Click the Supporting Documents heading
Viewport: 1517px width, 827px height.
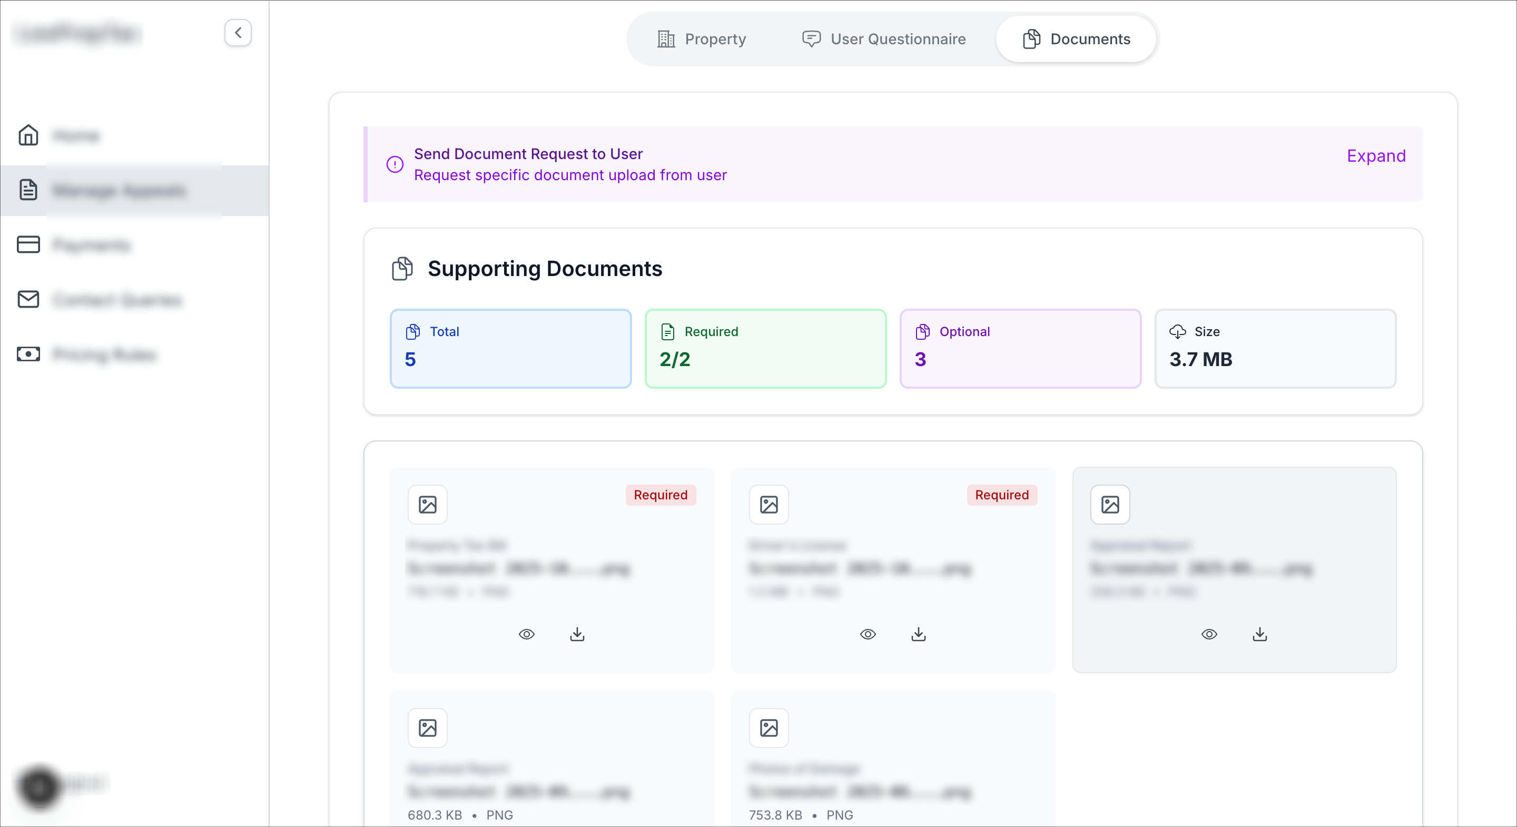(545, 269)
